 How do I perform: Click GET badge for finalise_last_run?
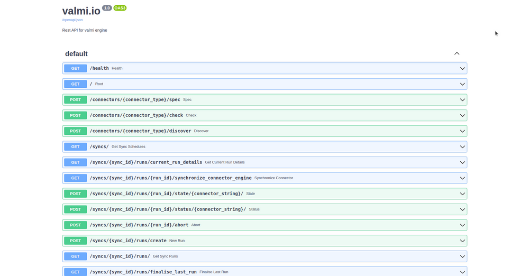click(75, 272)
